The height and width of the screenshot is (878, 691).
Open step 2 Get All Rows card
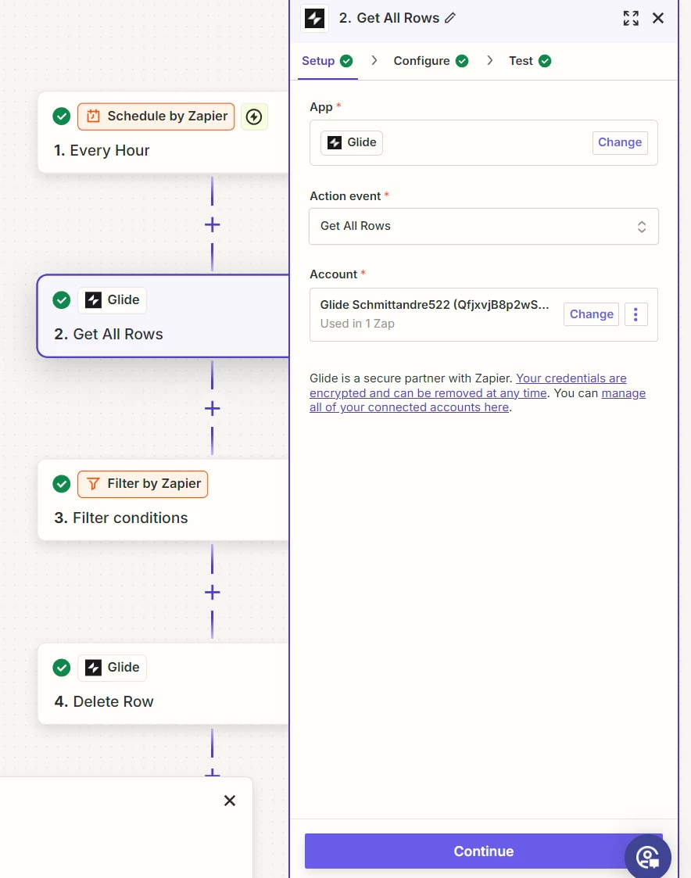point(163,316)
